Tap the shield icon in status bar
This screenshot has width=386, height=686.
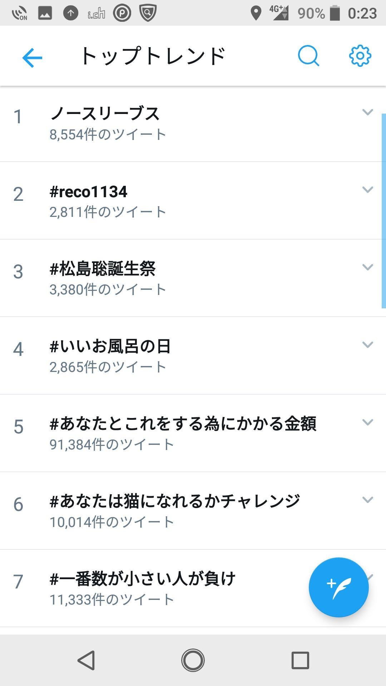[x=148, y=13]
